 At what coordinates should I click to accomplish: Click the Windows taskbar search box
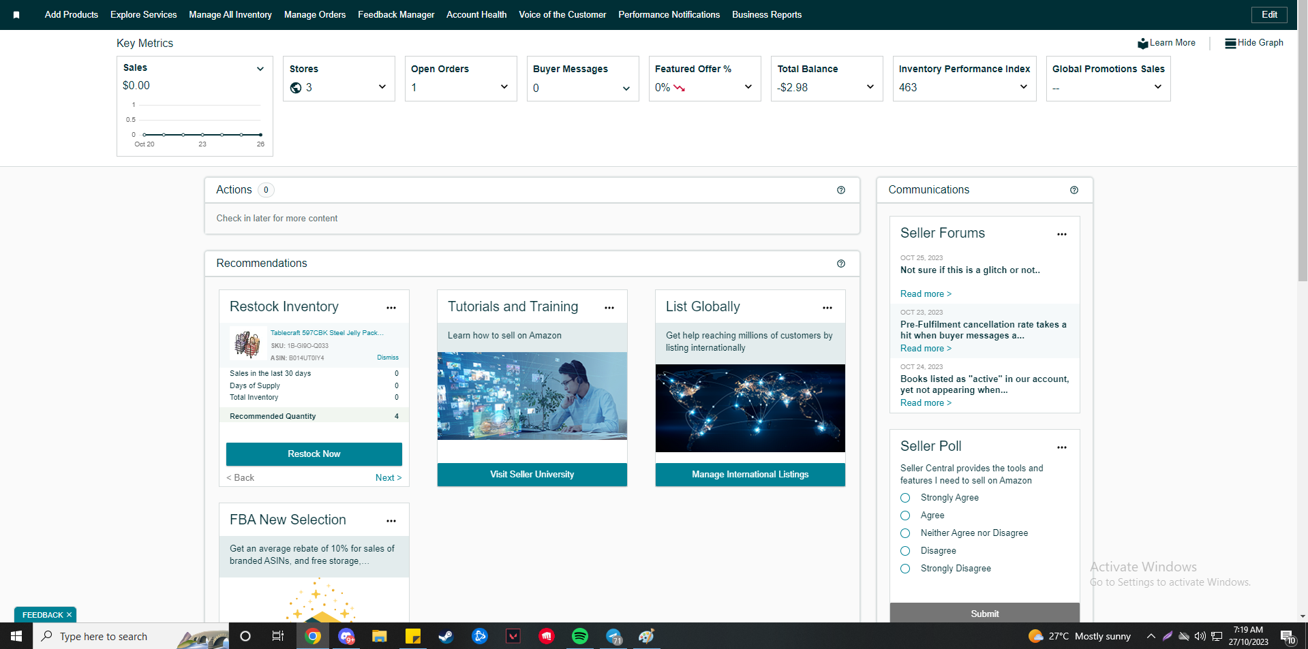pyautogui.click(x=131, y=636)
